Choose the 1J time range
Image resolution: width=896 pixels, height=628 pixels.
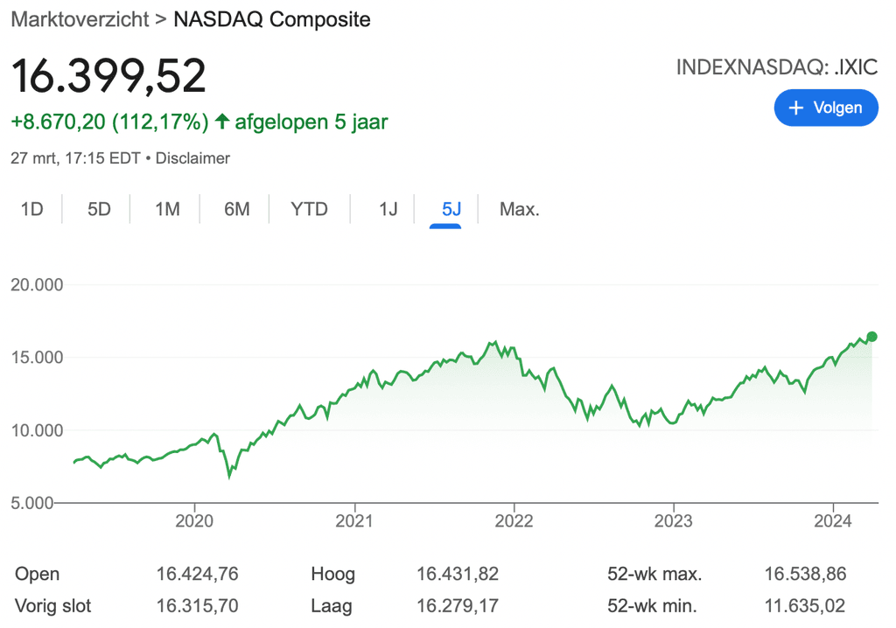pos(388,209)
